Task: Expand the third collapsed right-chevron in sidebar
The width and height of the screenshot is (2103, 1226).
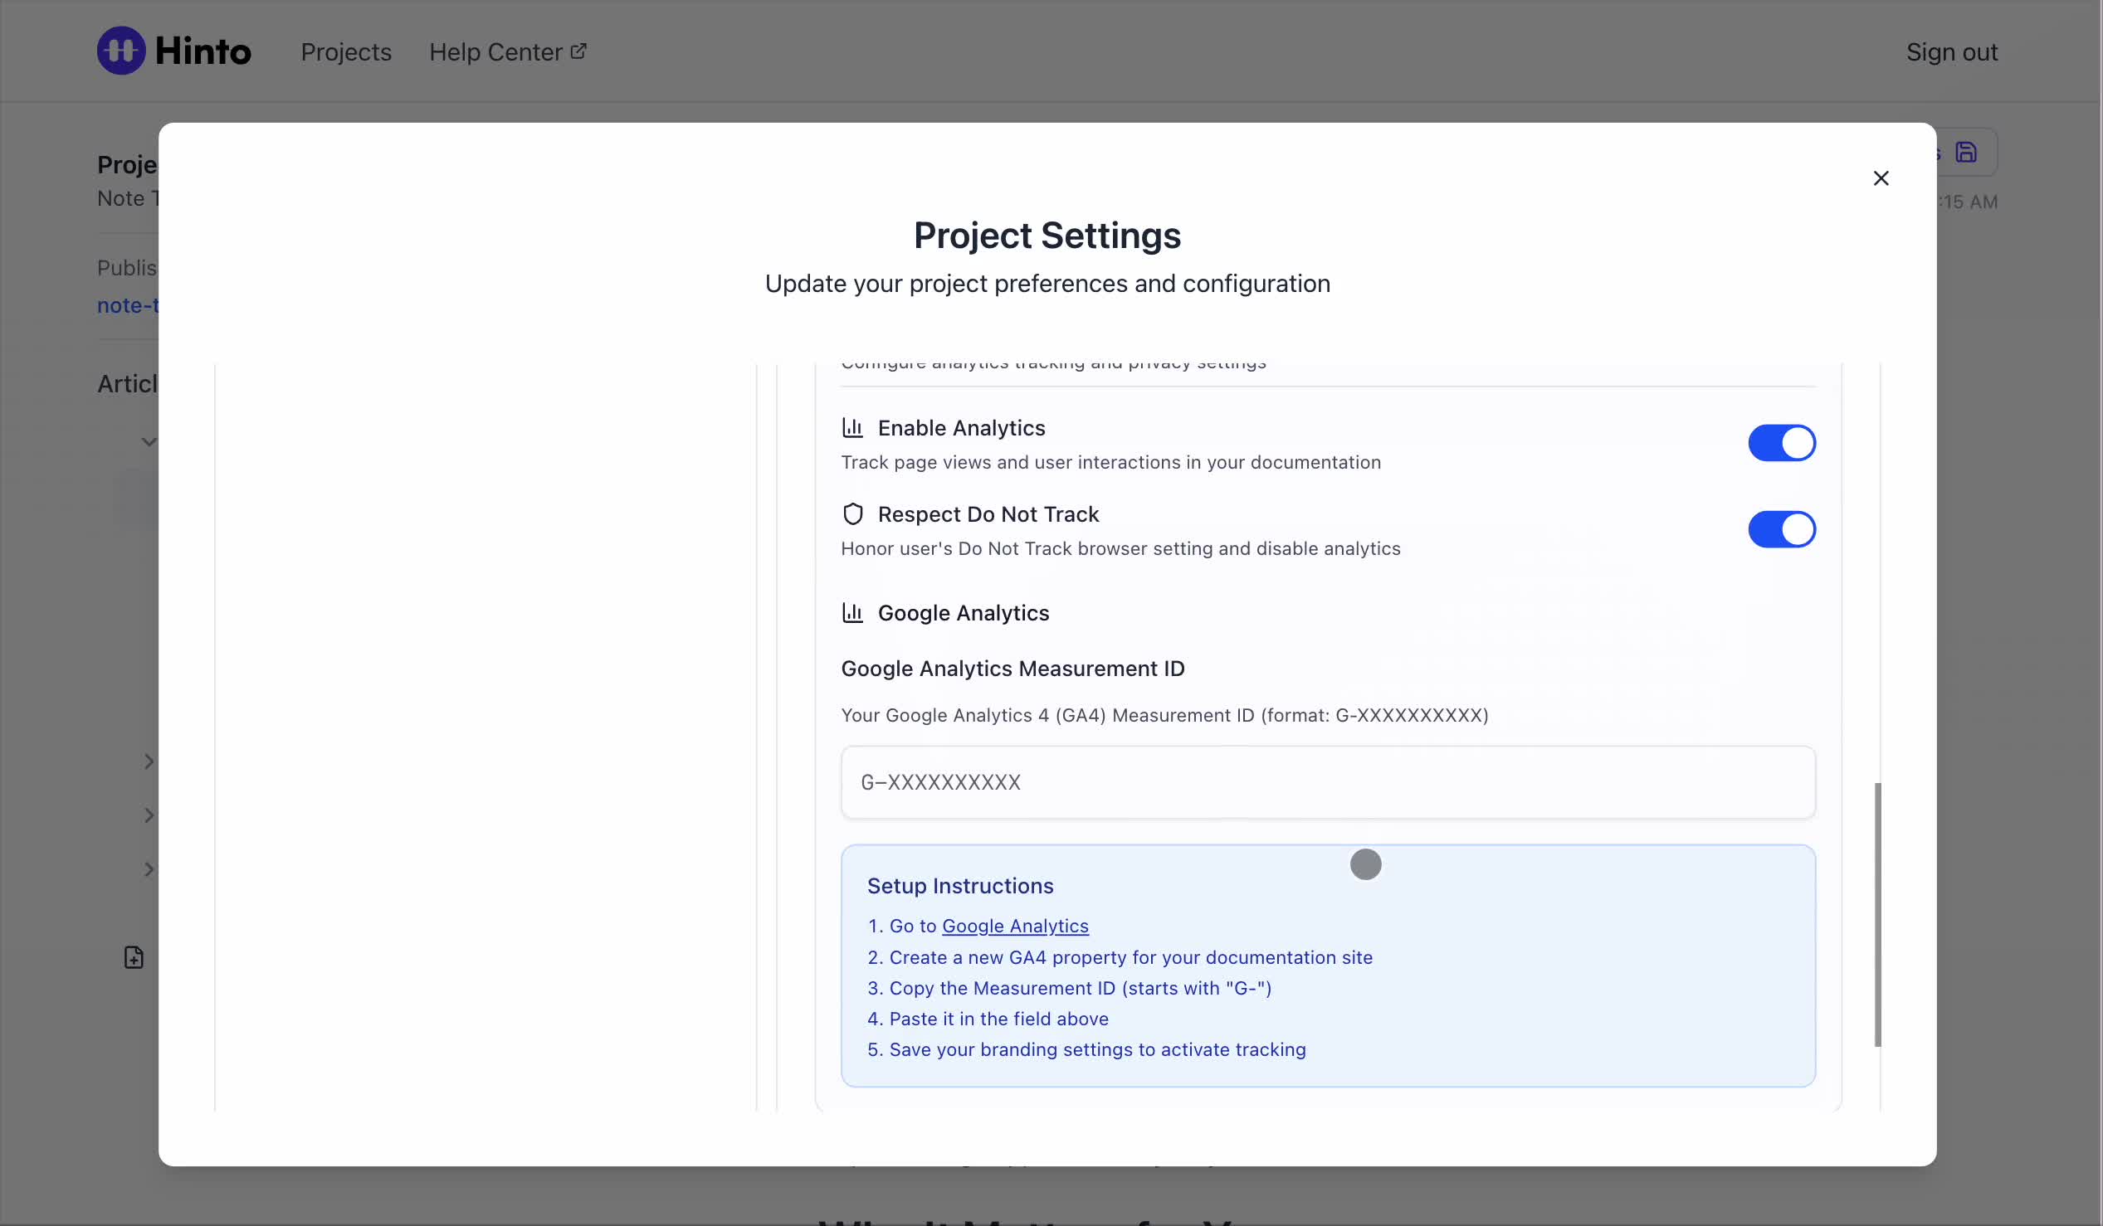Action: [149, 870]
